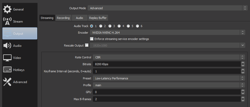Image resolution: width=250 pixels, height=107 pixels.
Task: Open the Rescale Output resolution dropdown
Action: click(167, 45)
